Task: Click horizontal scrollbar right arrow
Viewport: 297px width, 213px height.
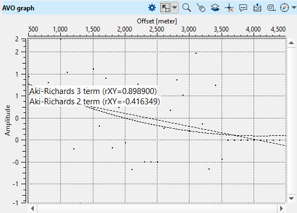Action: point(281,209)
